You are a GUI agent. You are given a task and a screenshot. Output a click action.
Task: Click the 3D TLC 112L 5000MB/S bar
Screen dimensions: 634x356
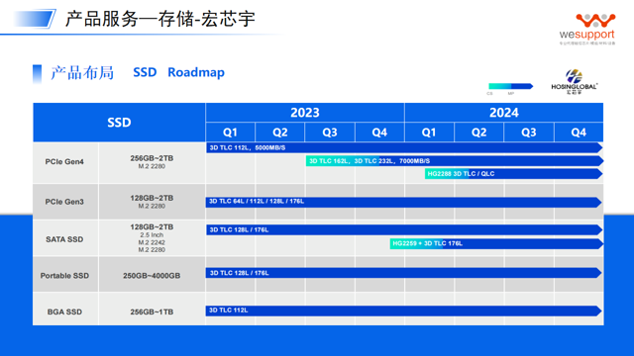click(x=404, y=147)
